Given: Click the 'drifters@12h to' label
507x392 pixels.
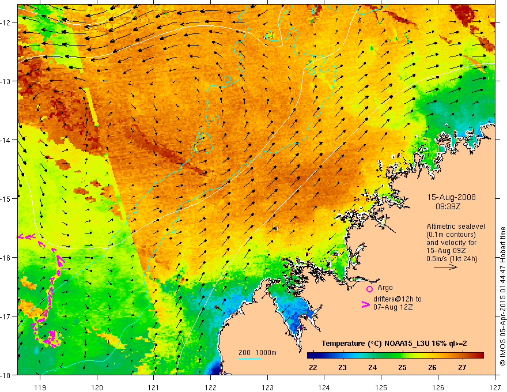Looking at the screenshot, I should 398,299.
